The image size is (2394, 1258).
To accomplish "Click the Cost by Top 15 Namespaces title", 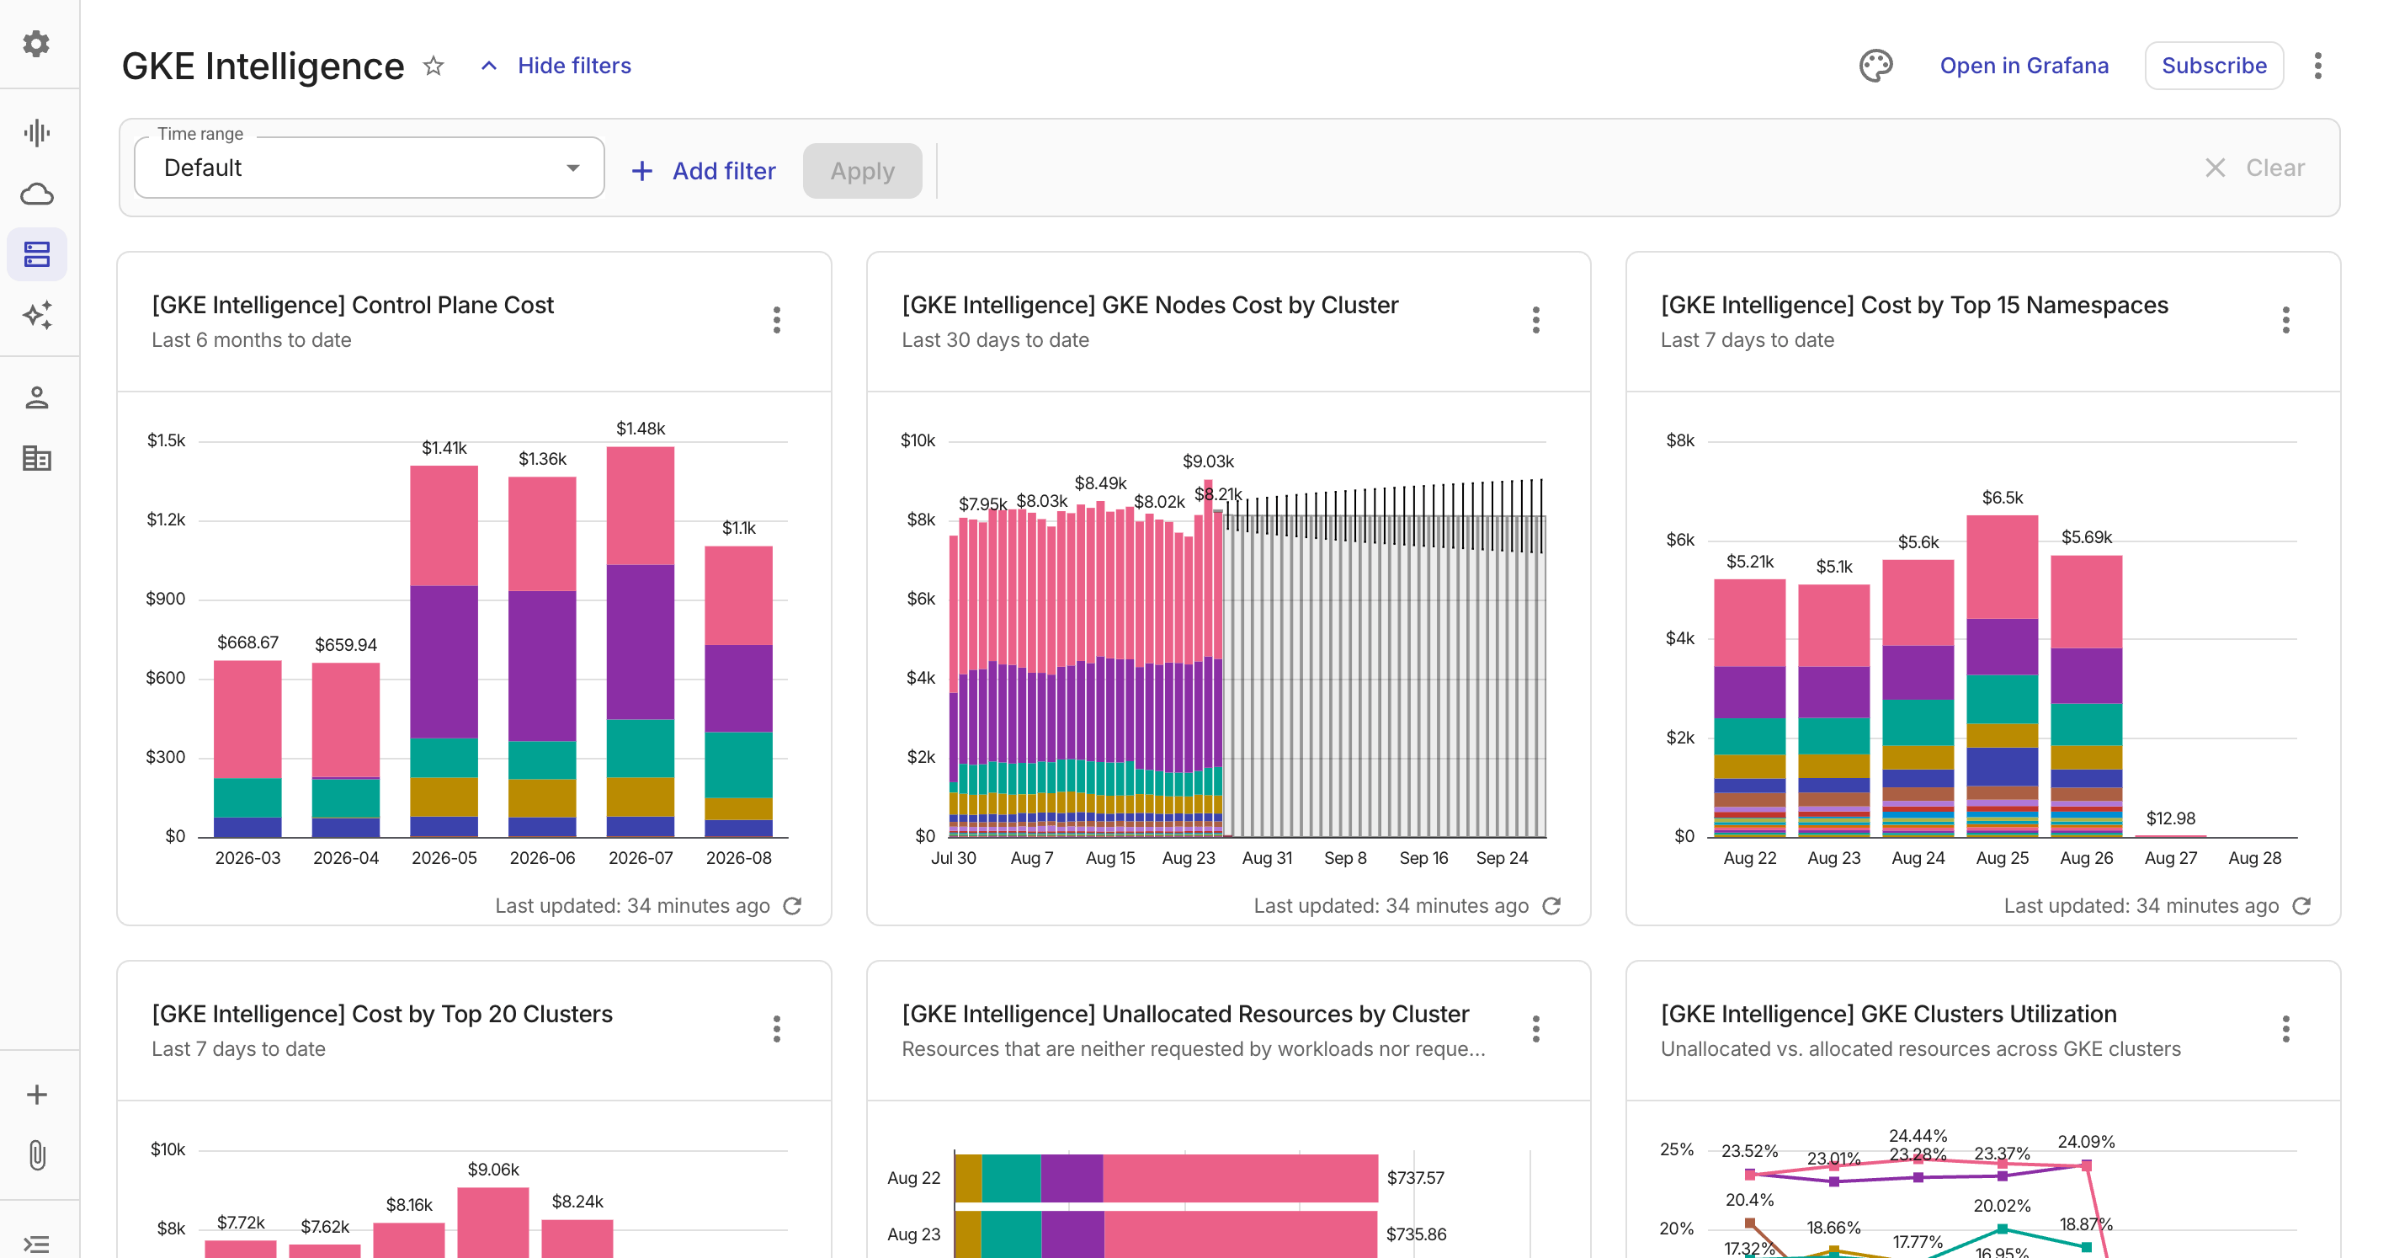I will pyautogui.click(x=1914, y=305).
